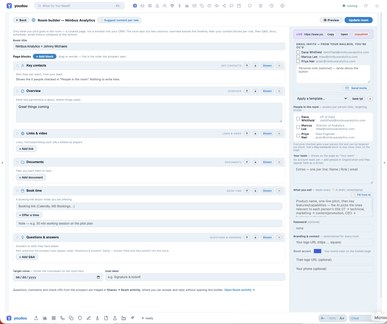Check Marcus Lee under People in the room
387x324 pixels.
pyautogui.click(x=298, y=127)
